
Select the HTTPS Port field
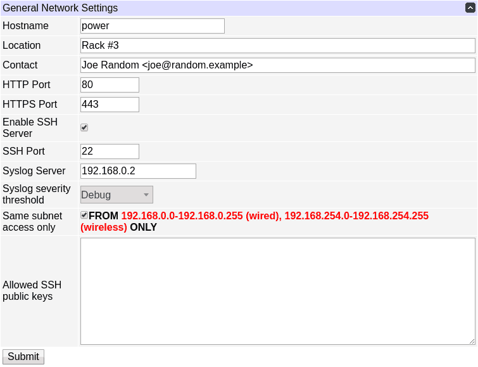click(x=110, y=105)
